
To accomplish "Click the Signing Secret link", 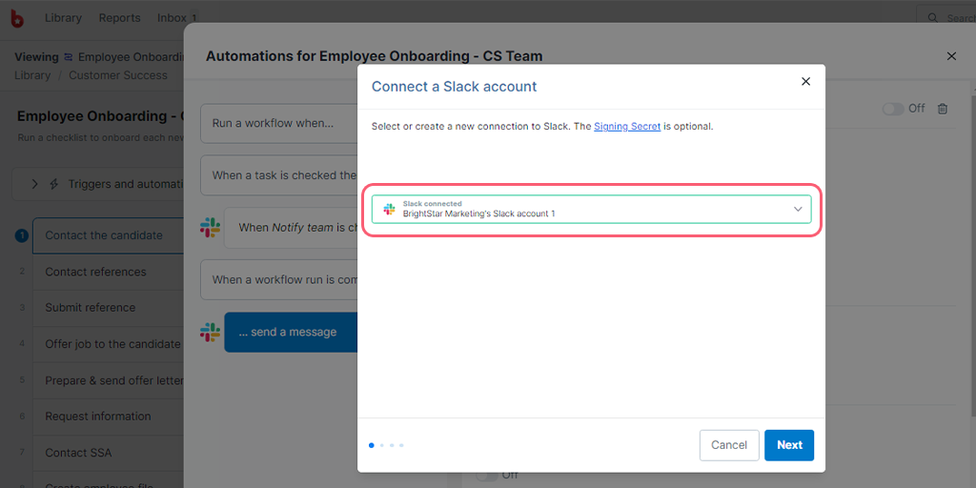I will 627,127.
